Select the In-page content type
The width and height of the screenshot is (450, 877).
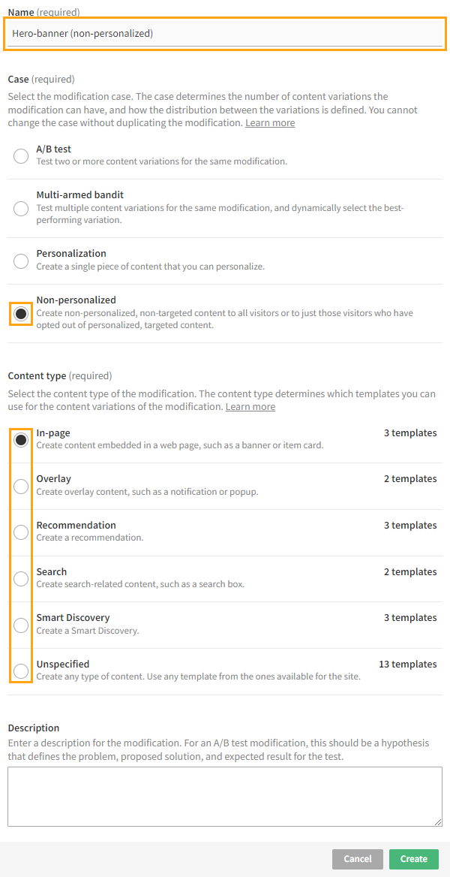pyautogui.click(x=20, y=439)
